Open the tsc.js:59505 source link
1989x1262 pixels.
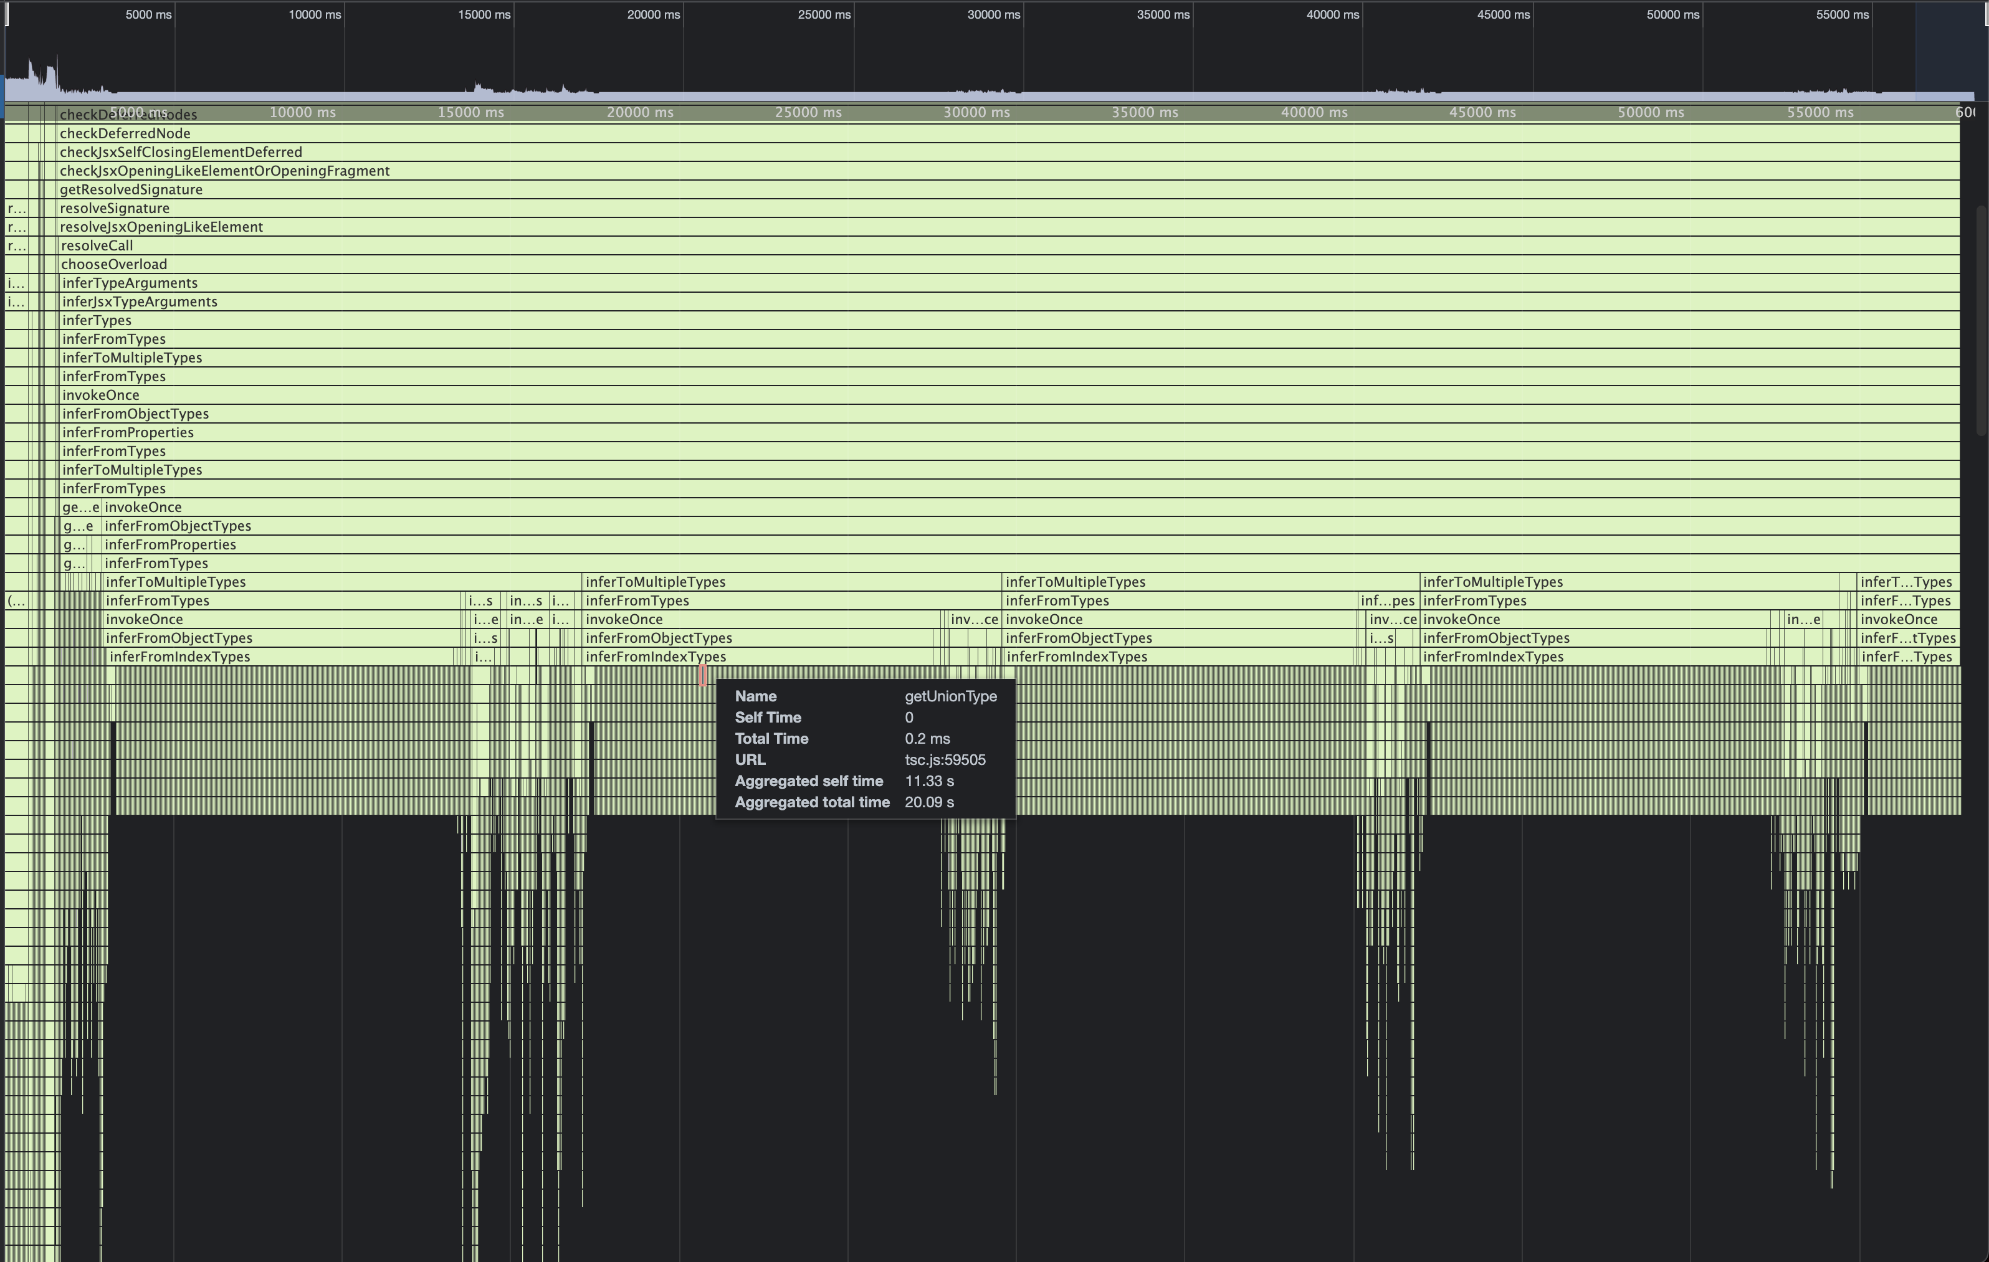coord(945,760)
